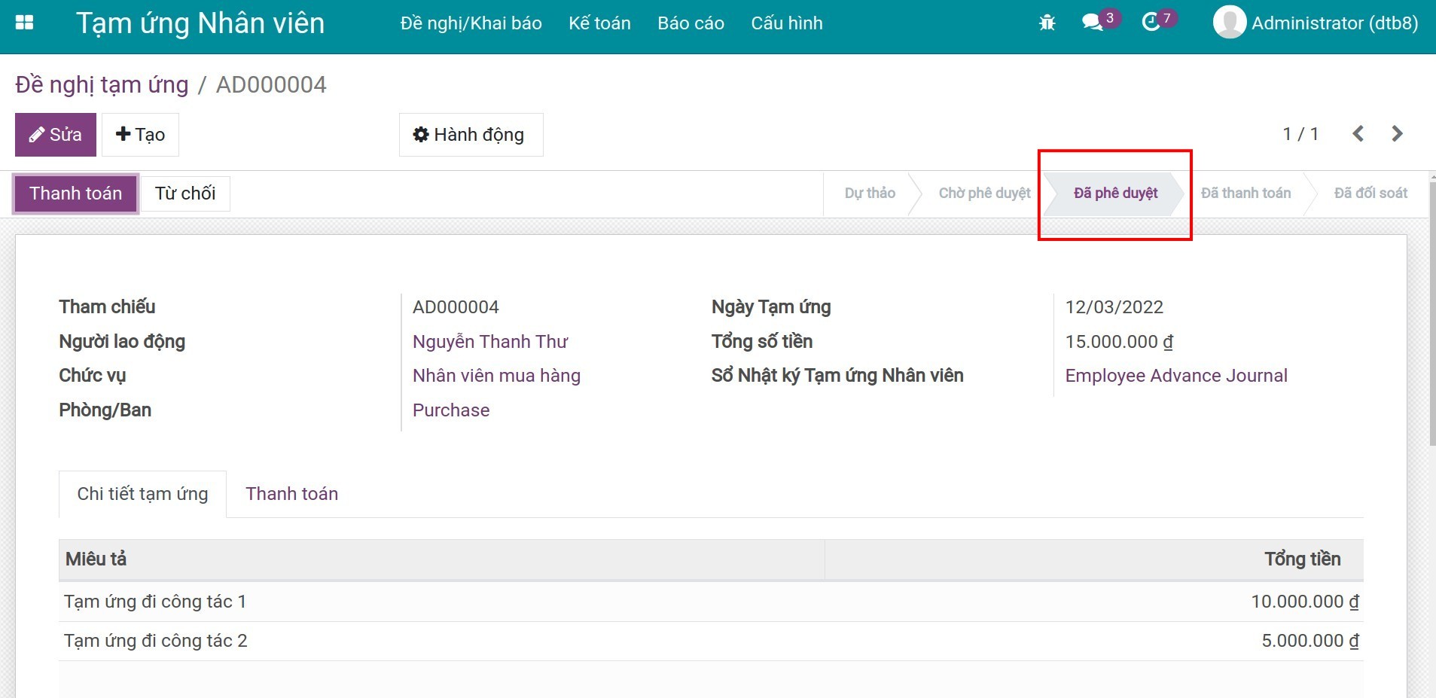Open the Đề nghị/Khai báo menu
Screen dimensions: 1436x698
click(471, 23)
